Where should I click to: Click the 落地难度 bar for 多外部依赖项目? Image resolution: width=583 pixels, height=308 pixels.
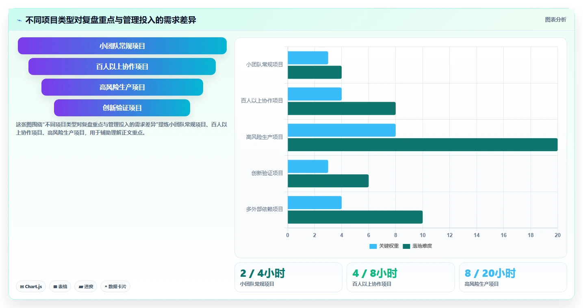355,217
